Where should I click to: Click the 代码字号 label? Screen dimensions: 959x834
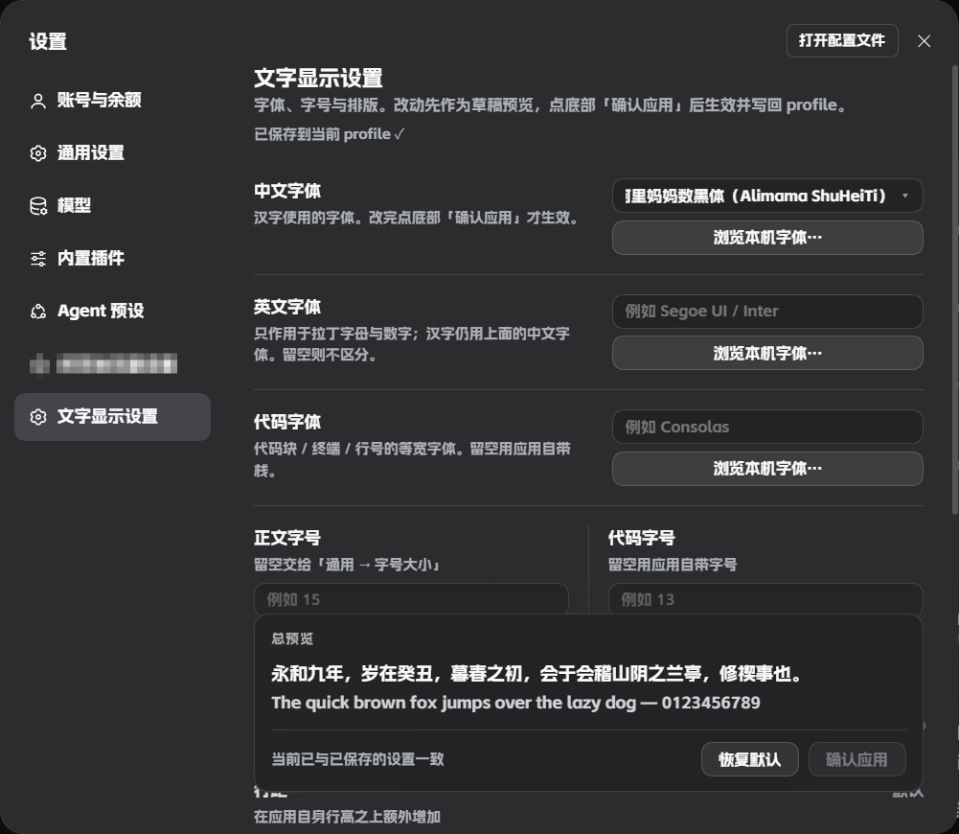642,538
